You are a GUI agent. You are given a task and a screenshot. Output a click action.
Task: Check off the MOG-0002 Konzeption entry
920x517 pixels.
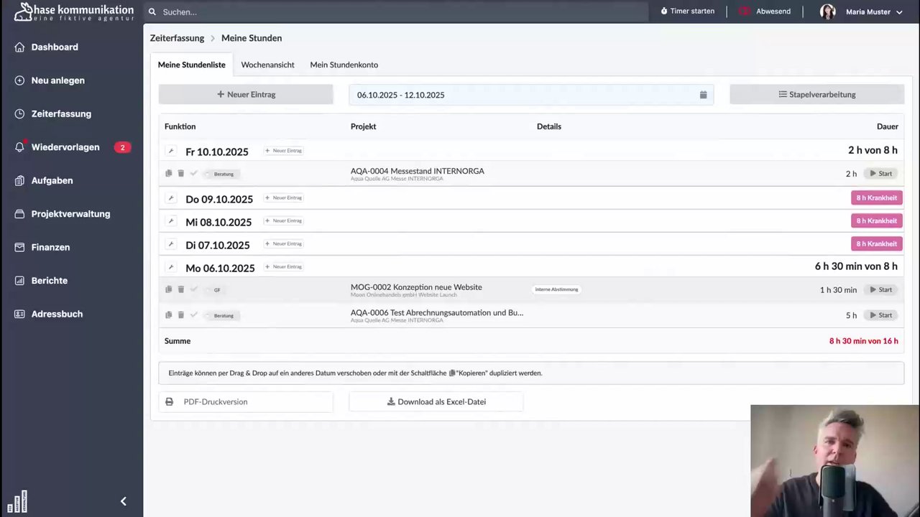[x=193, y=289]
